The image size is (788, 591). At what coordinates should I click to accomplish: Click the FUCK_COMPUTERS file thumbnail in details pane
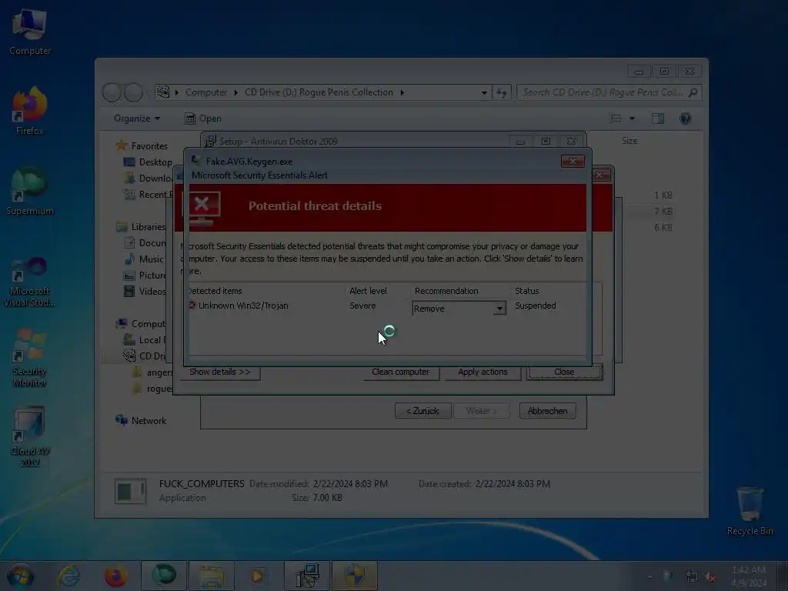pos(130,490)
